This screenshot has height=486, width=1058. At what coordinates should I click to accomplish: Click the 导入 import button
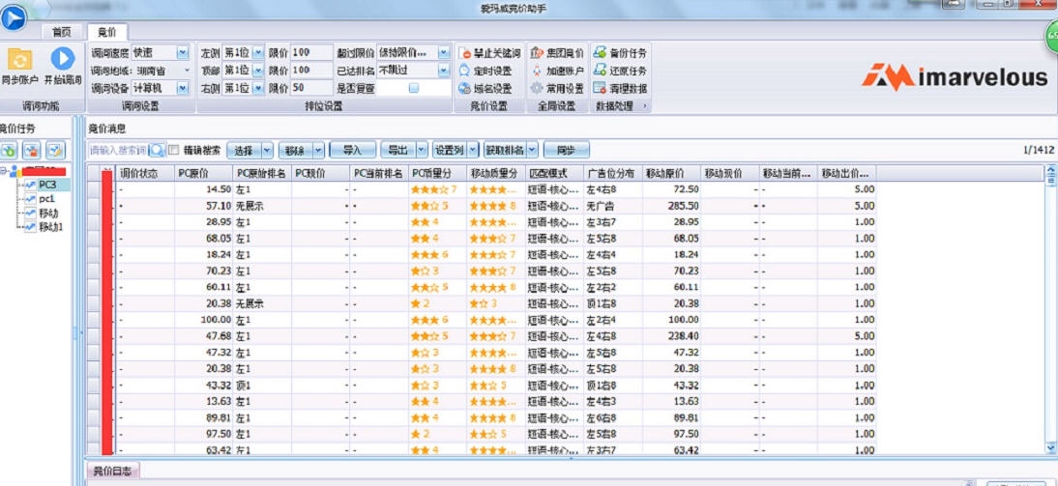[353, 150]
